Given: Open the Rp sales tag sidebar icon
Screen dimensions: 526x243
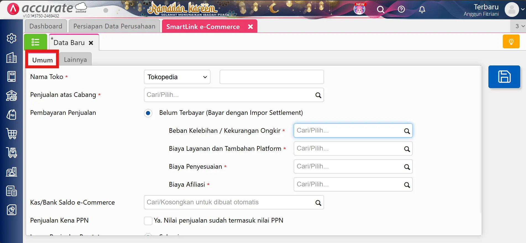Looking at the screenshot, I should coord(11,115).
